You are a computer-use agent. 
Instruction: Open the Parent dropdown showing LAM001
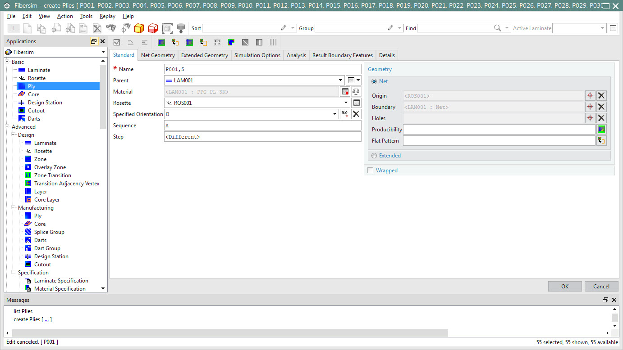[x=340, y=80]
